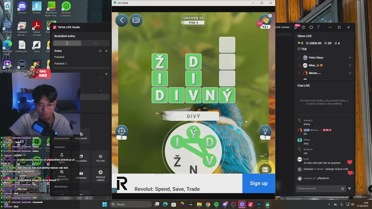Select viewer Biker_ in ranking list

point(325,65)
